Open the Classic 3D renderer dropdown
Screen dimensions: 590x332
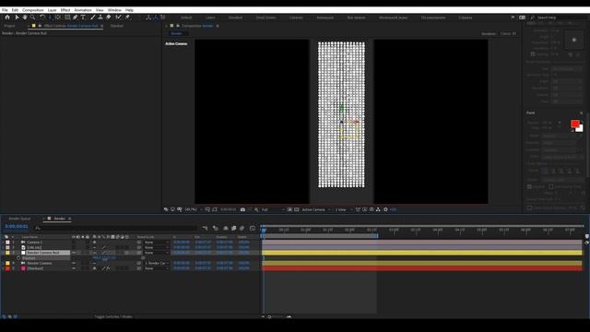point(508,33)
